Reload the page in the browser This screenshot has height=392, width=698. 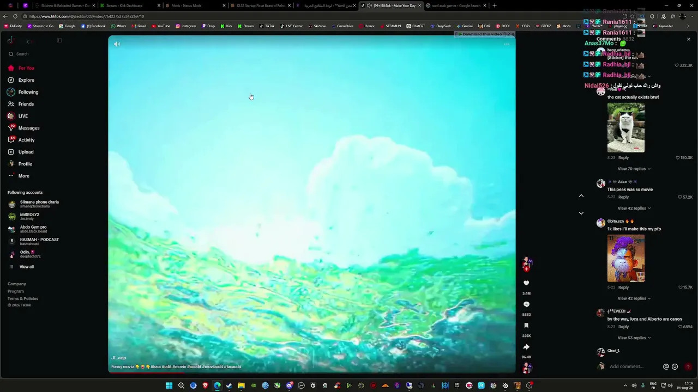tap(15, 16)
